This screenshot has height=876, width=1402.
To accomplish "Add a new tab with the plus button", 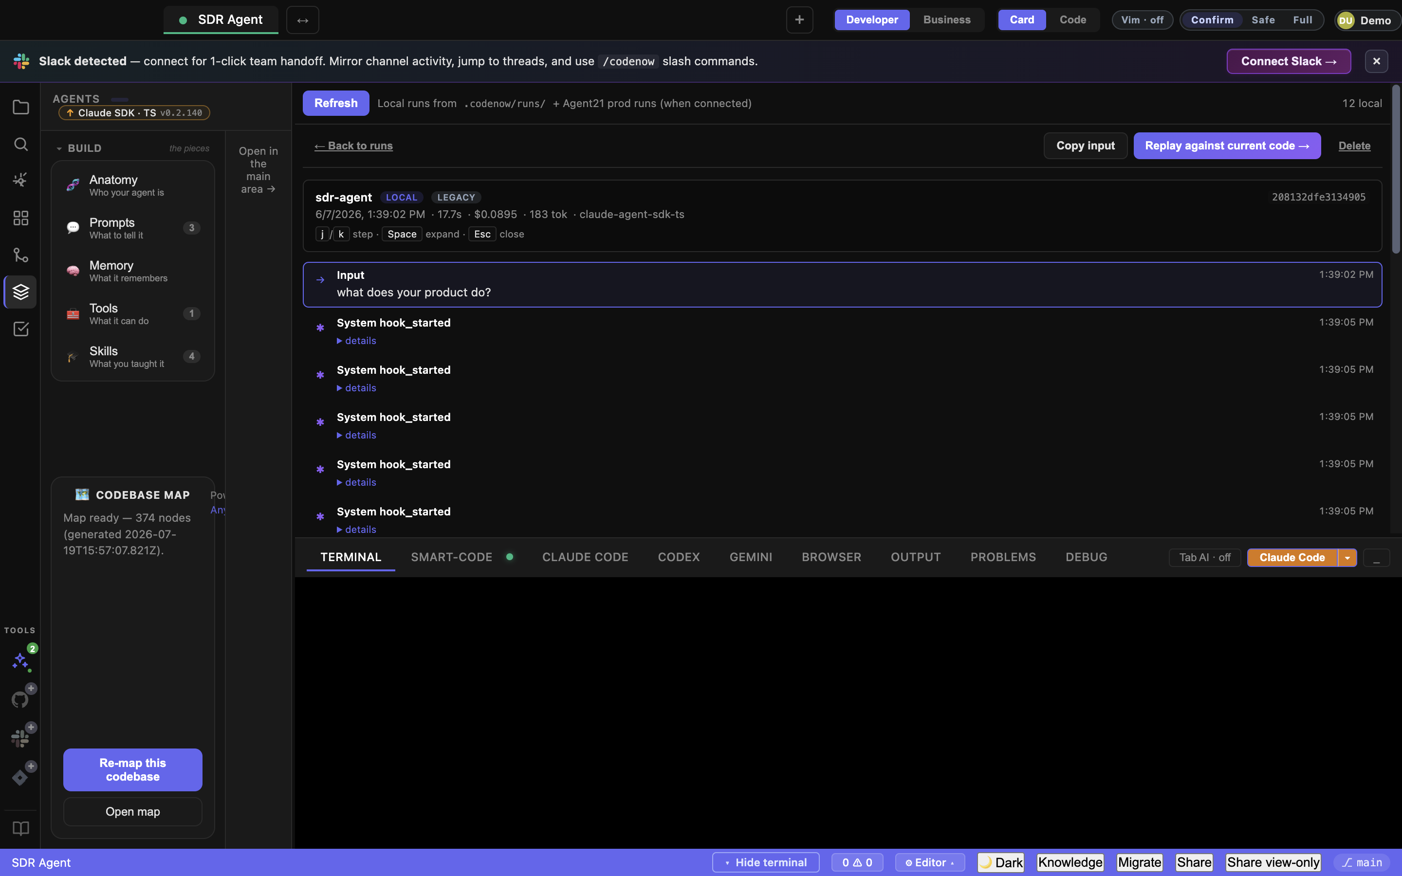I will [799, 19].
